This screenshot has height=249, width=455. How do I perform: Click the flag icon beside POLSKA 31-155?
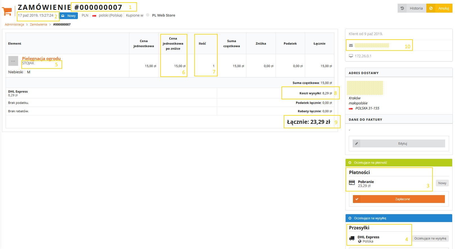(x=351, y=108)
